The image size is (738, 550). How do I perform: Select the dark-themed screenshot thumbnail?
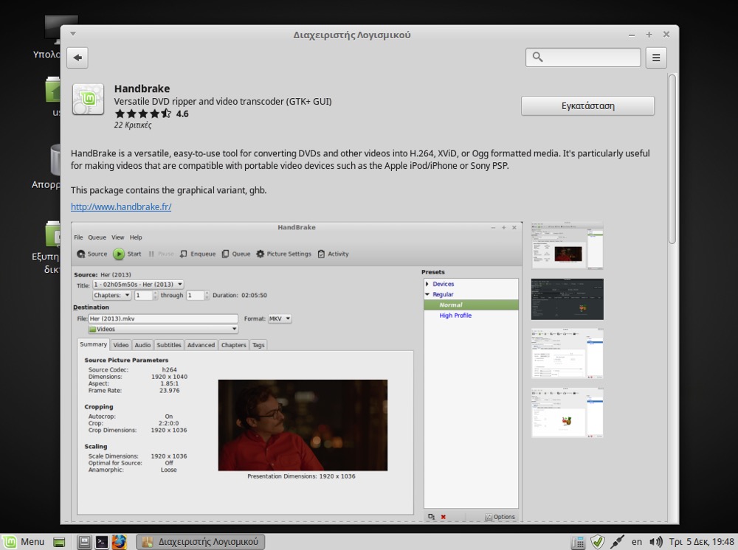coord(567,299)
